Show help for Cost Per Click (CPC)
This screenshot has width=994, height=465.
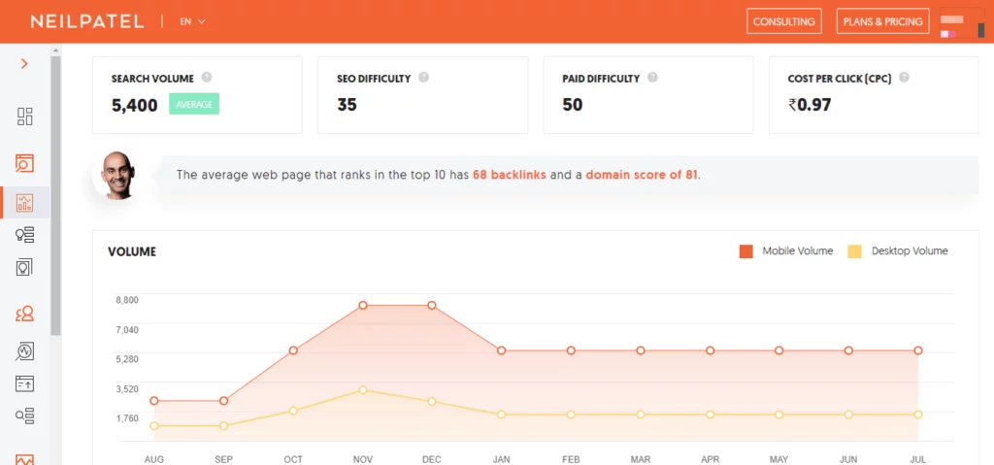(x=904, y=78)
